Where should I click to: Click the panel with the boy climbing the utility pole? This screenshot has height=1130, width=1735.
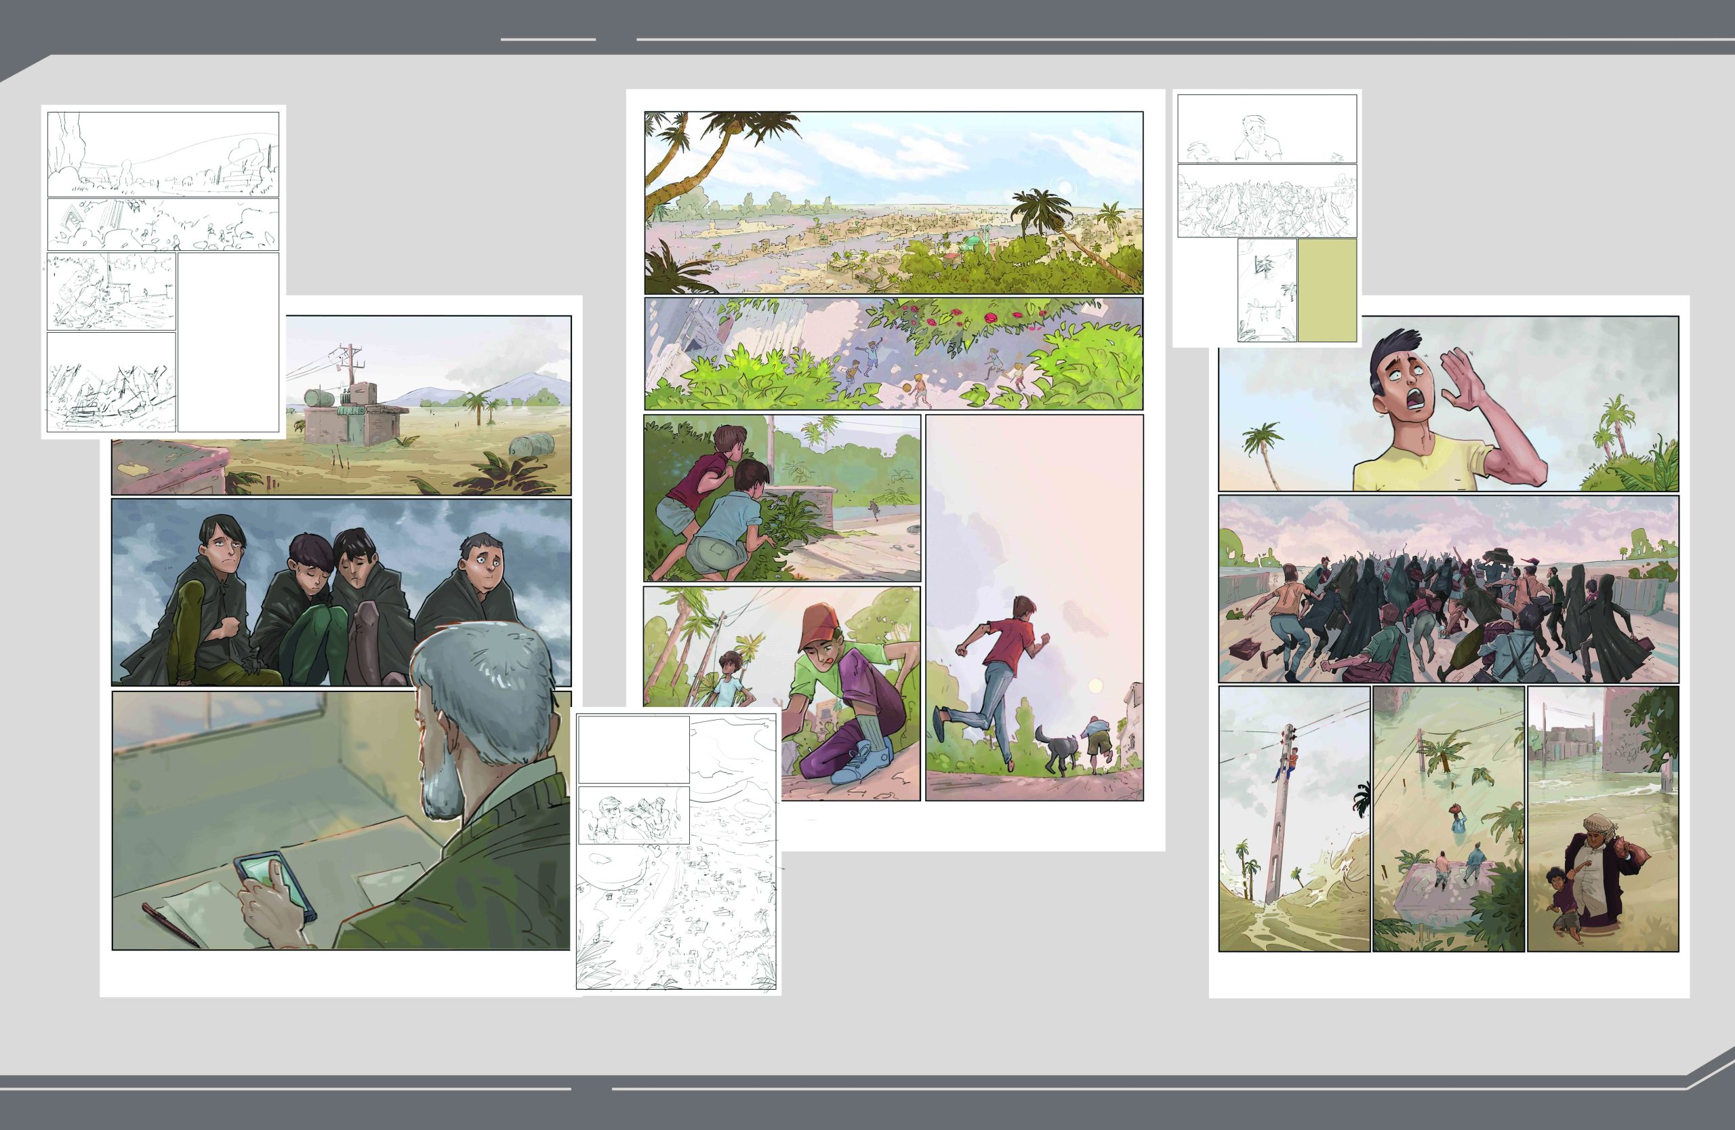coord(1294,818)
